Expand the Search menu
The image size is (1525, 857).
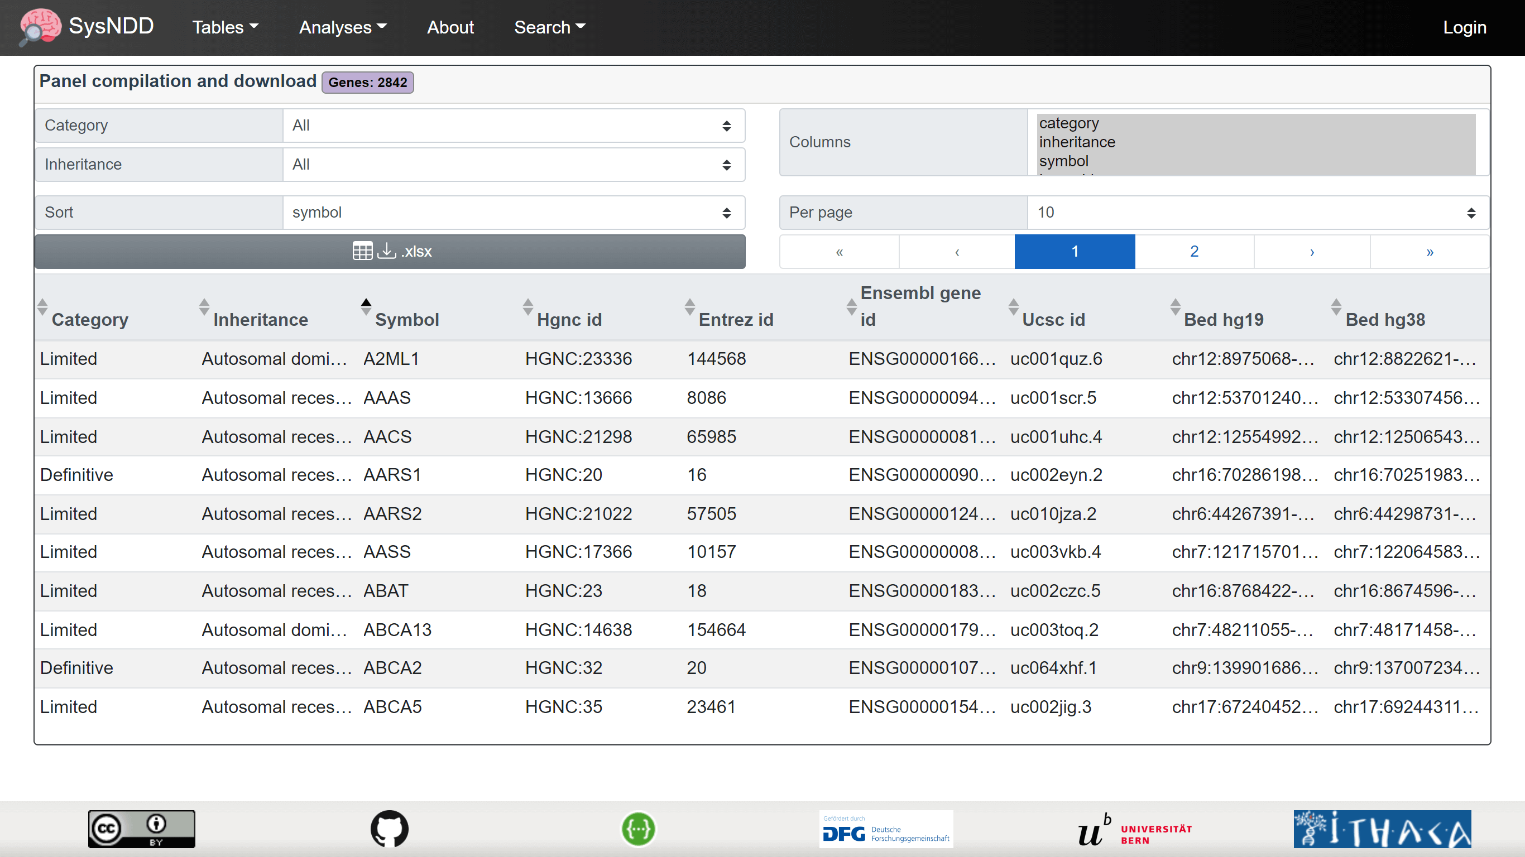550,27
